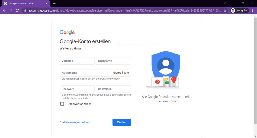Minimize the Chrome window
The height and width of the screenshot is (138, 257).
[x=234, y=3]
